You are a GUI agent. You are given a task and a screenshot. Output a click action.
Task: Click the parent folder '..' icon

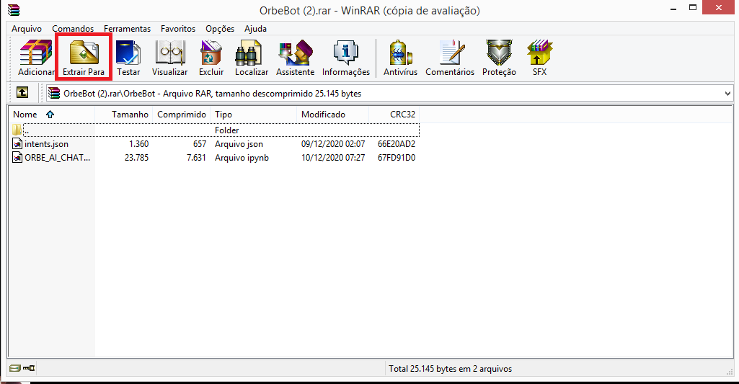(17, 130)
